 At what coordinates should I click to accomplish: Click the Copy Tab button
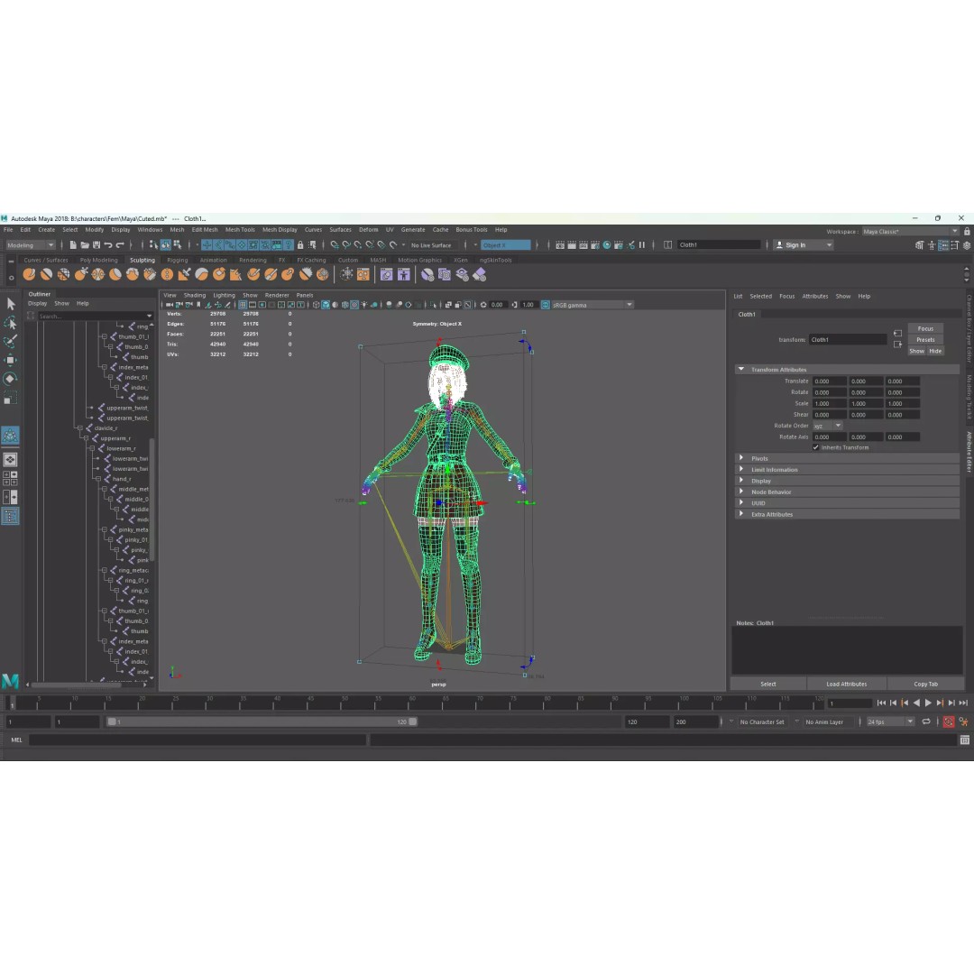tap(925, 684)
